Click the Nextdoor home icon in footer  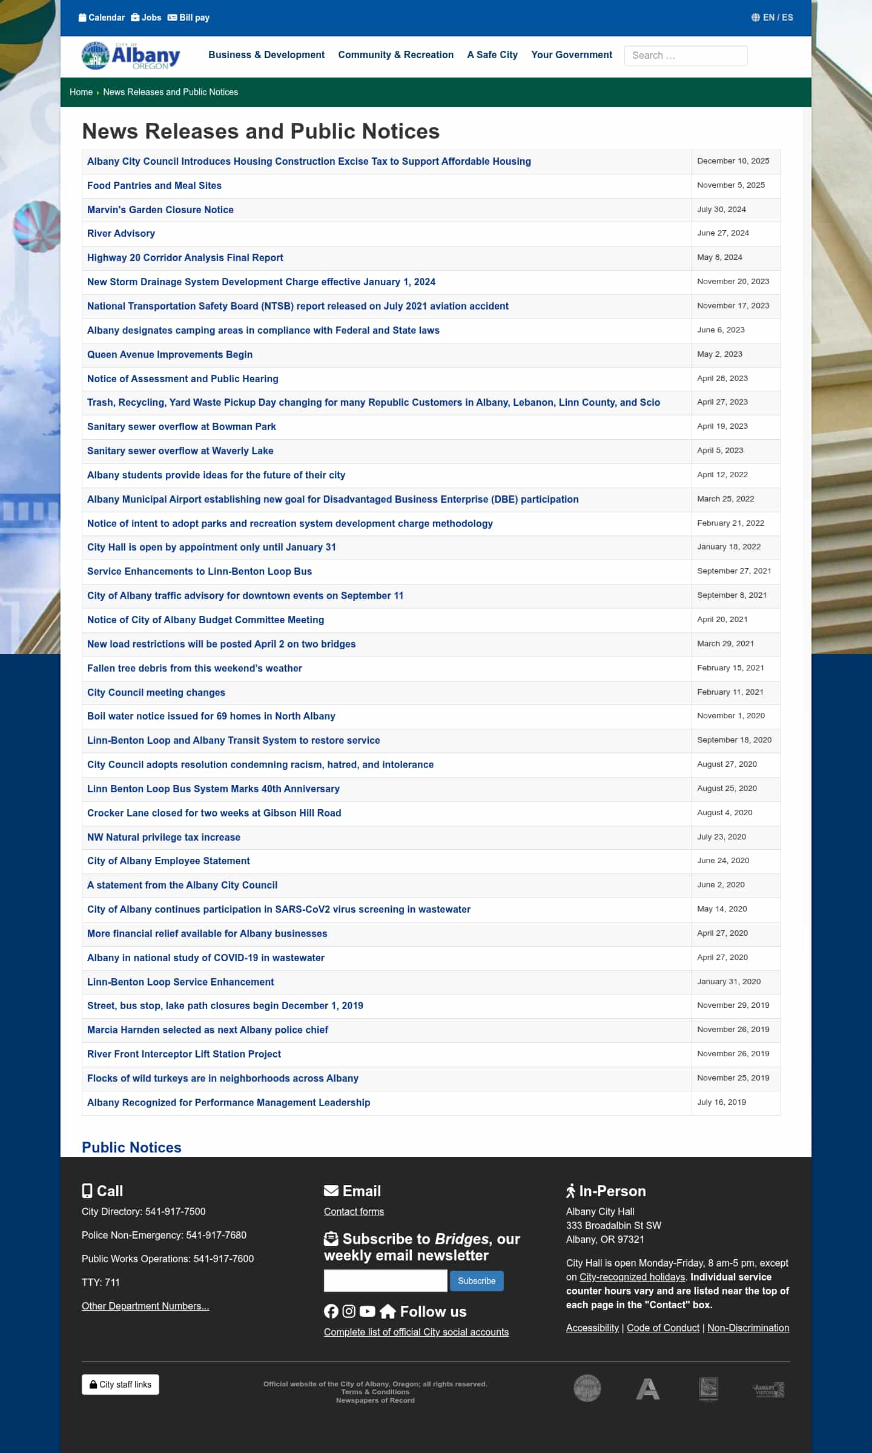pyautogui.click(x=388, y=1311)
